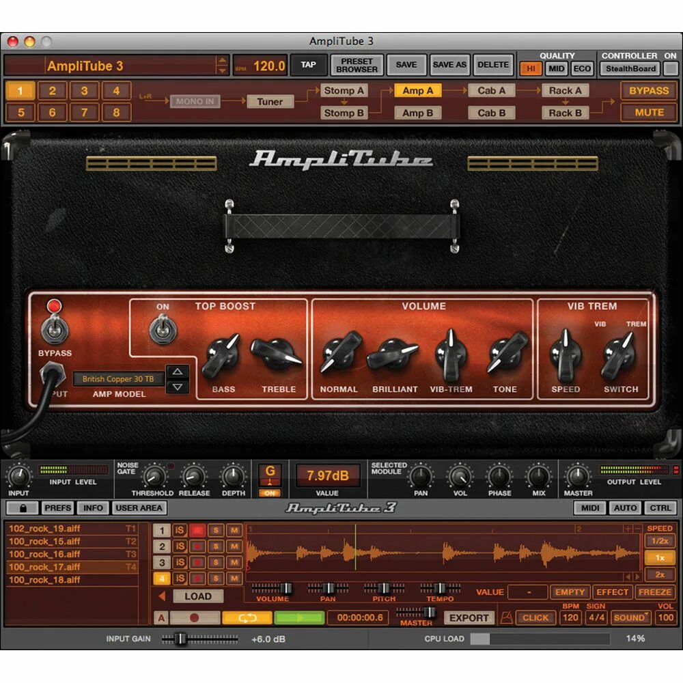Open the PRESET BROWSER
Image resolution: width=683 pixels, height=683 pixels.
pos(357,65)
